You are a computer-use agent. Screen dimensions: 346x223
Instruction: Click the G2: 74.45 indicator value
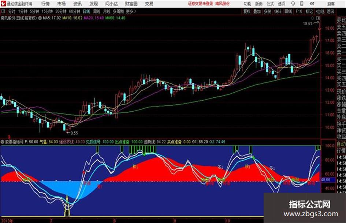(x=217, y=142)
